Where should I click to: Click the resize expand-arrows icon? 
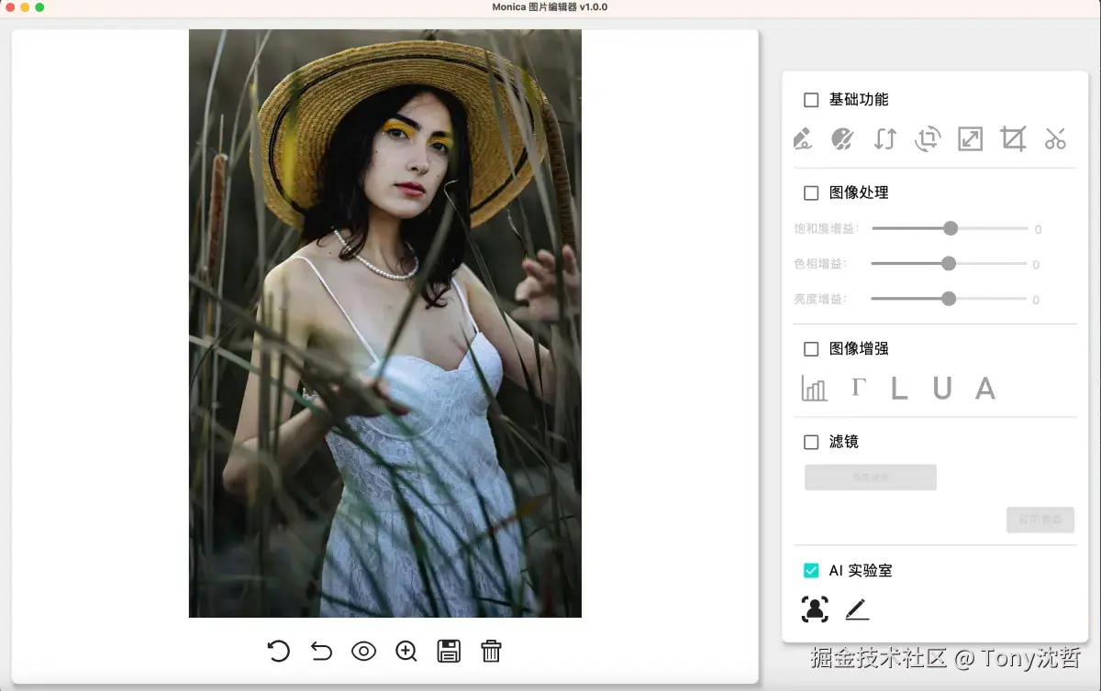[x=971, y=139]
